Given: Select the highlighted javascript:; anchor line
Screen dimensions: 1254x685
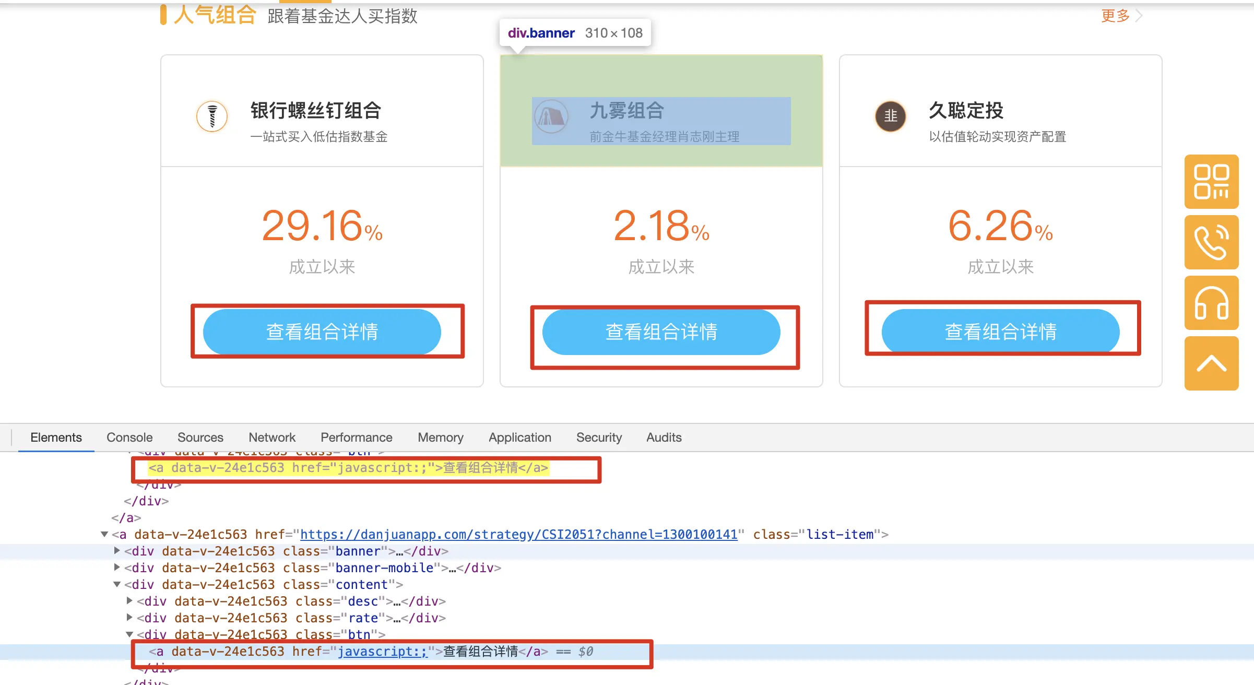Looking at the screenshot, I should pos(348,468).
